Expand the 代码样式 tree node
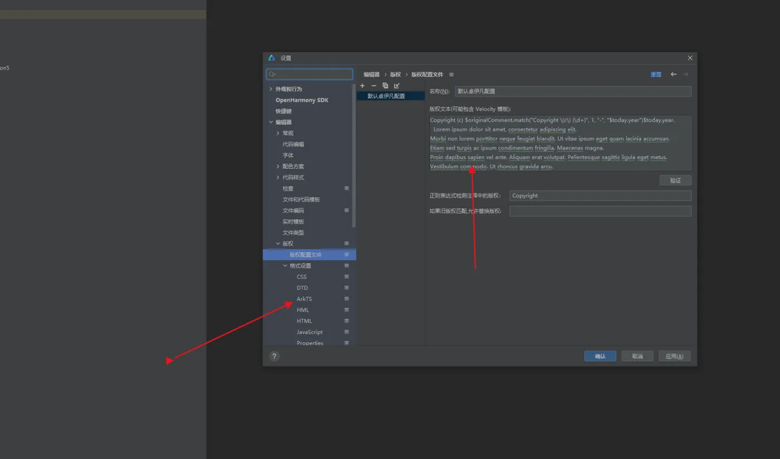The width and height of the screenshot is (780, 459). click(278, 177)
